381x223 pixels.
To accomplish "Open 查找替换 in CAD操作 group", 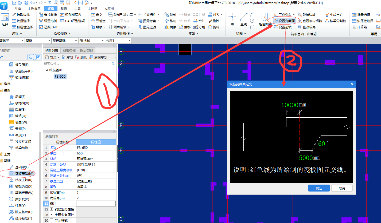I will [x=48, y=15].
